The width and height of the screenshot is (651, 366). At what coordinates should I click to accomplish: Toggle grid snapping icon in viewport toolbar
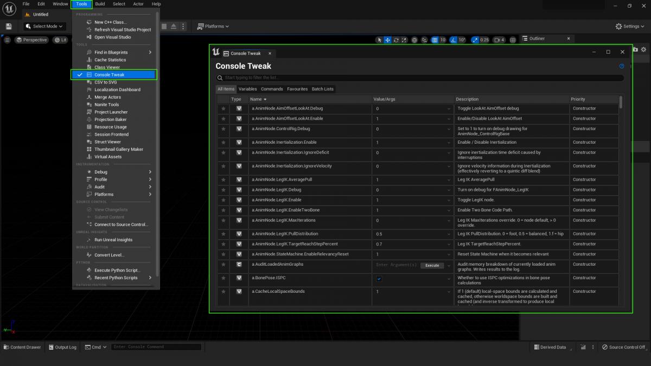tap(435, 40)
